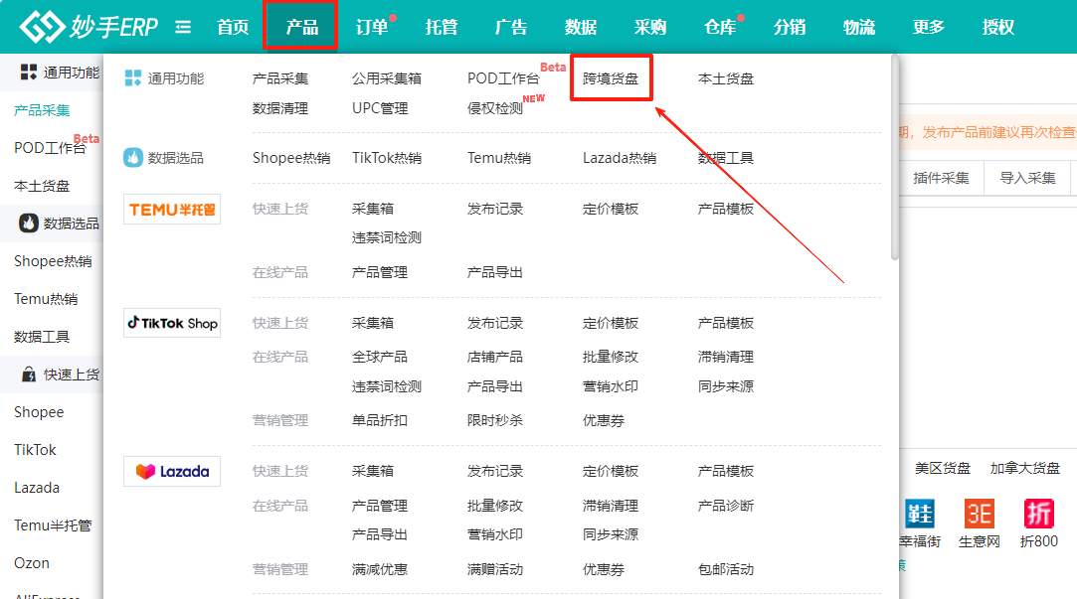Image resolution: width=1077 pixels, height=599 pixels.
Task: Click the 幸福街 site icon
Action: 921,514
